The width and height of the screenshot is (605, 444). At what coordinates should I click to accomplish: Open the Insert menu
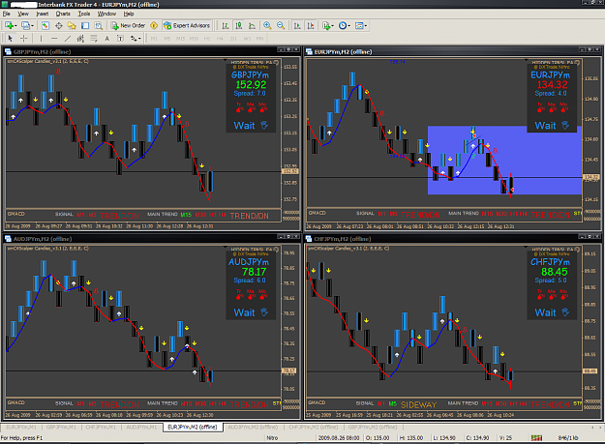point(42,14)
